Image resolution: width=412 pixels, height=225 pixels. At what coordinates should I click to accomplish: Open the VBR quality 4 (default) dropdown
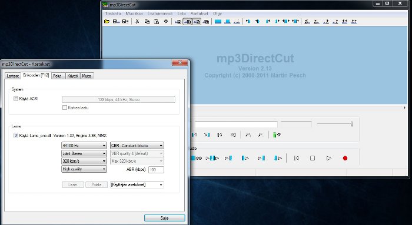[137, 153]
